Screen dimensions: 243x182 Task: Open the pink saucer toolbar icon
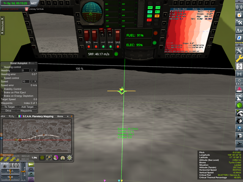pos(239,89)
